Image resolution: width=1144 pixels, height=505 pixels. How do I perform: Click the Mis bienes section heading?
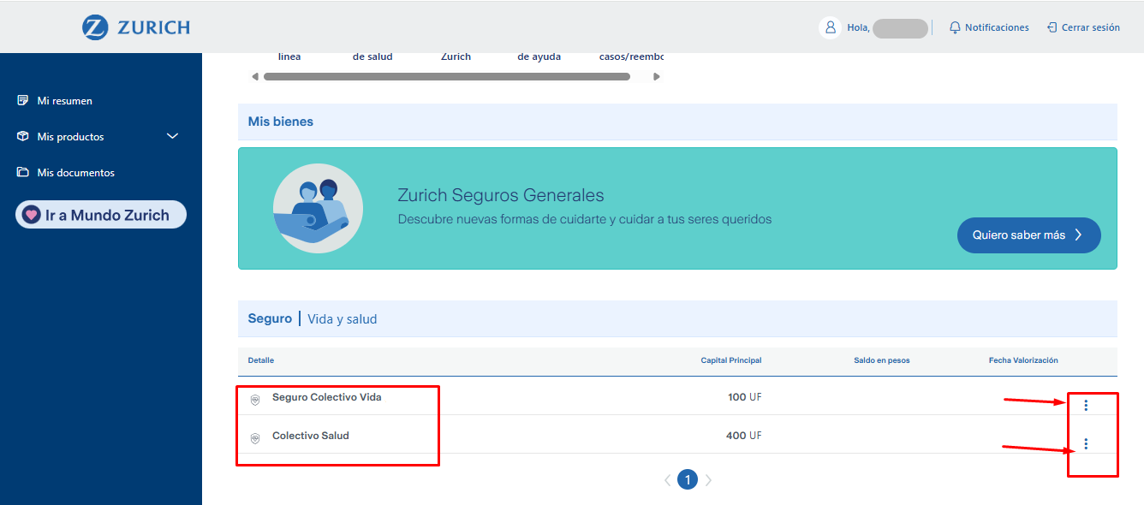[281, 122]
